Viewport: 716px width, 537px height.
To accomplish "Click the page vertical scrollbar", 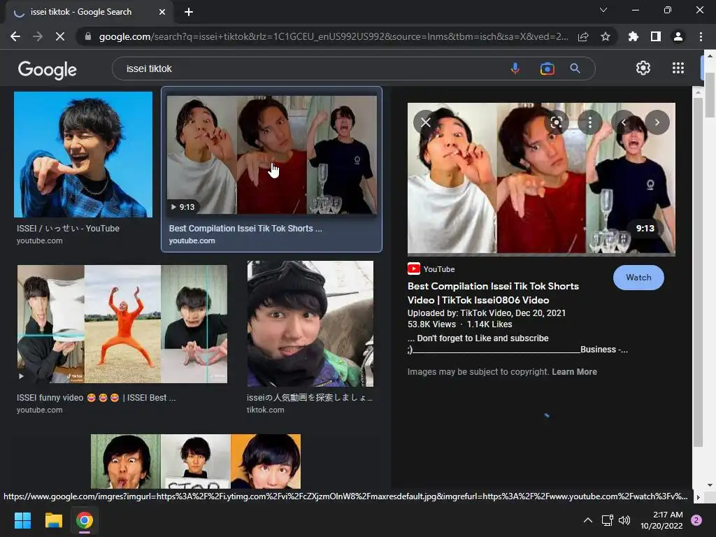I will click(x=709, y=94).
